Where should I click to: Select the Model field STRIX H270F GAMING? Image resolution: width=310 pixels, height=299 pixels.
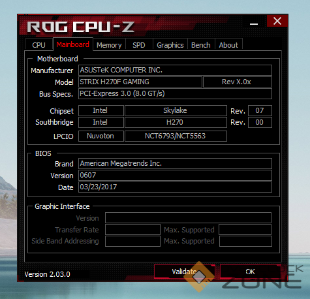point(140,82)
